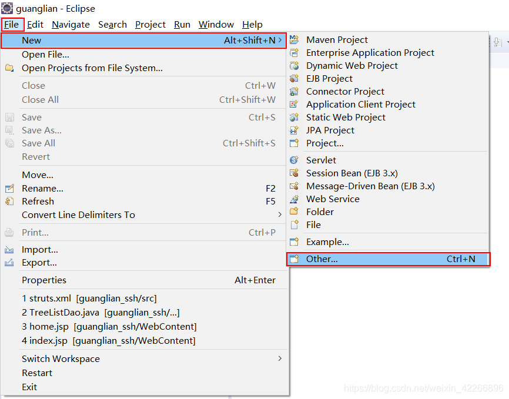Open the Window menu

coord(216,25)
